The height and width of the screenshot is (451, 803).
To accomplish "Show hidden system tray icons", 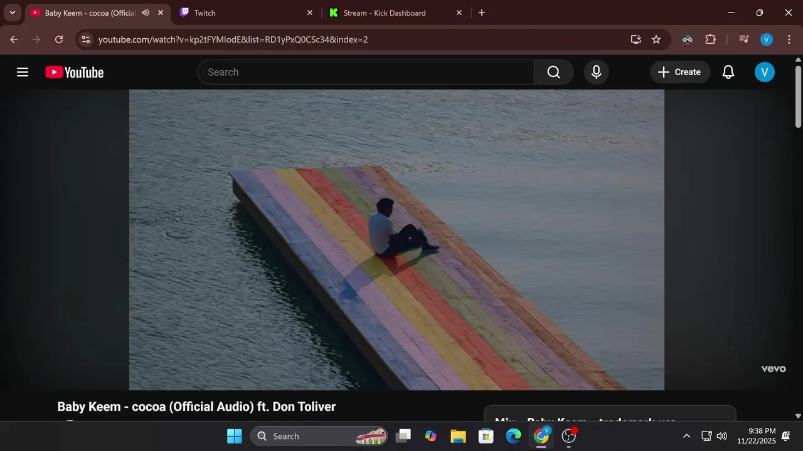I will [686, 436].
